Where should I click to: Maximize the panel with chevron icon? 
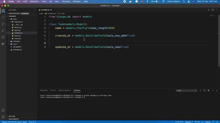coord(212,91)
